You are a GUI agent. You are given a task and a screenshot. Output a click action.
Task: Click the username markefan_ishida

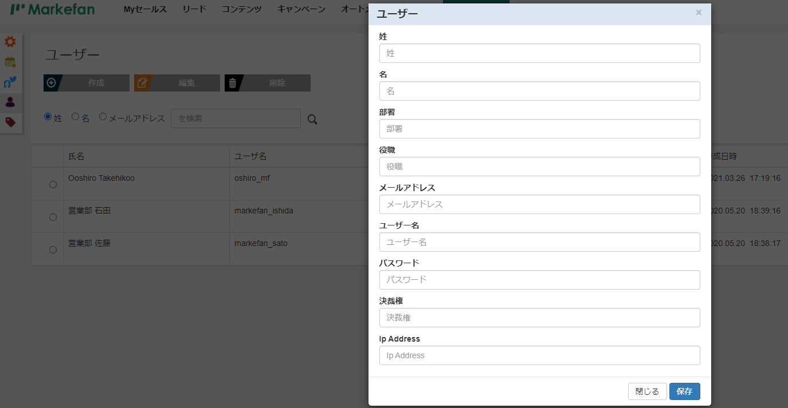tap(264, 211)
